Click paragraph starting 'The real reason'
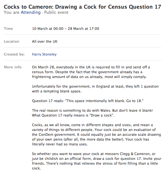The height and width of the screenshot is (173, 165). click(92, 113)
